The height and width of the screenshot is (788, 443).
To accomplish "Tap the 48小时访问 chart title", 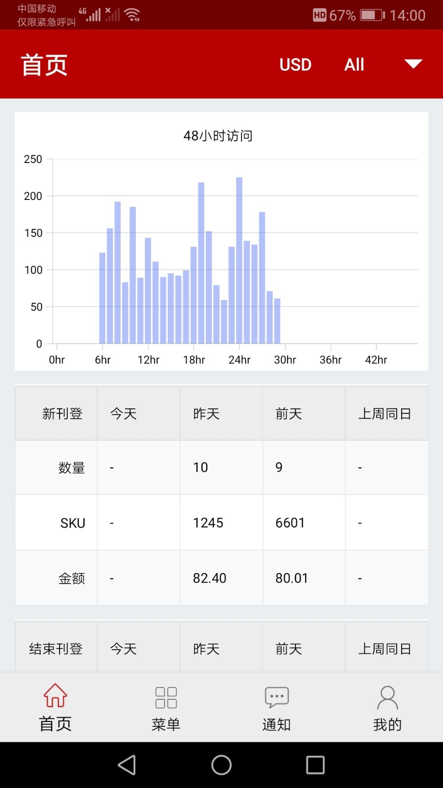I will (218, 135).
